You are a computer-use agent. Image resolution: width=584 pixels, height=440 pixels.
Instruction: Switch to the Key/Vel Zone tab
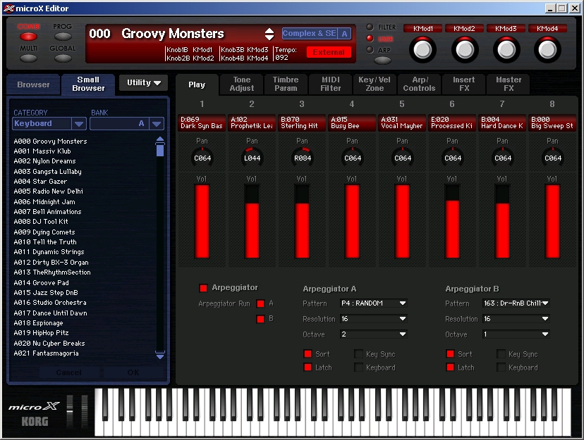coord(375,84)
